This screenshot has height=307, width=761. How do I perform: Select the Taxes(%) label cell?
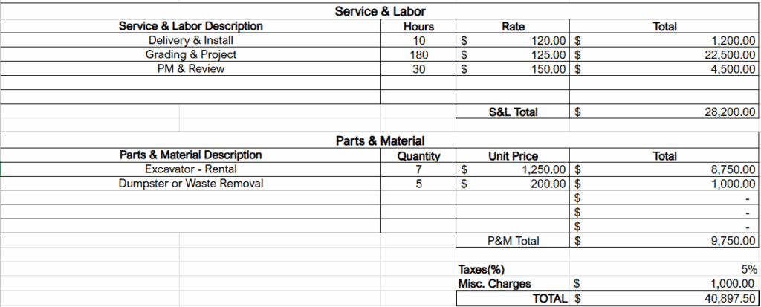512,270
